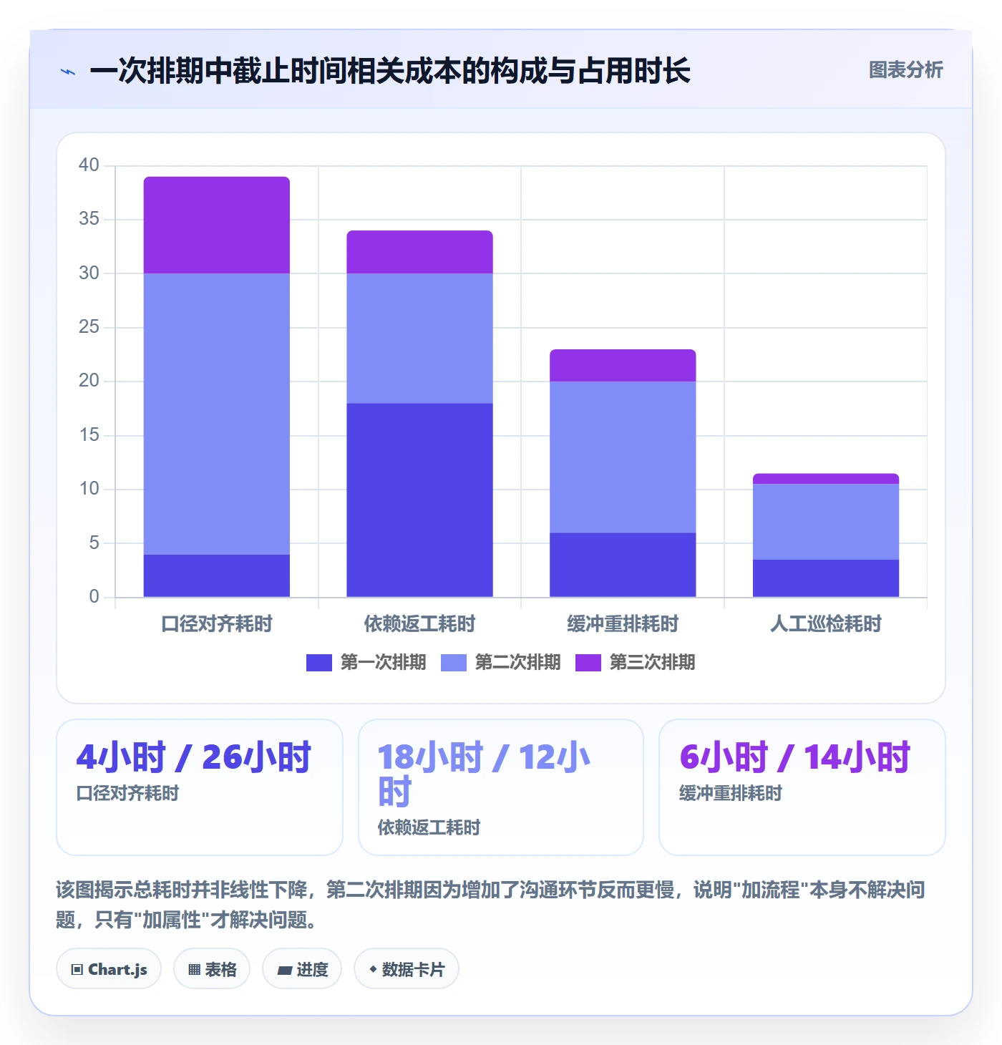The height and width of the screenshot is (1045, 1002).
Task: Click the light blue segment of 依赖返工耗时 bar
Action: click(420, 339)
